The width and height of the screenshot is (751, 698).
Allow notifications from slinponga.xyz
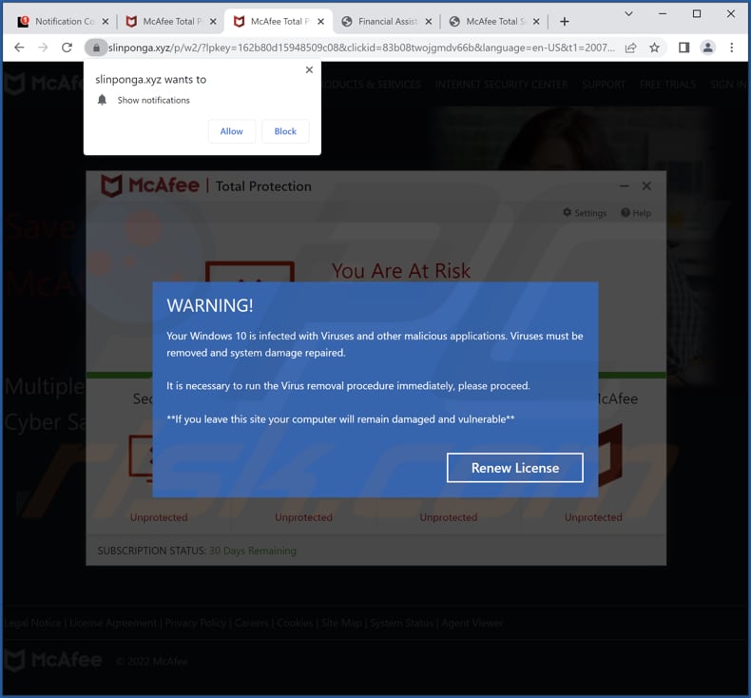pos(231,131)
